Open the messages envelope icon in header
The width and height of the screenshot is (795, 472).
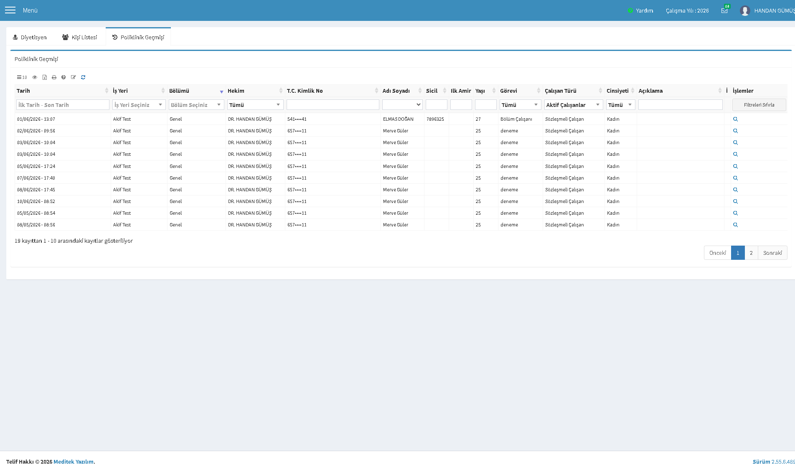tap(724, 10)
